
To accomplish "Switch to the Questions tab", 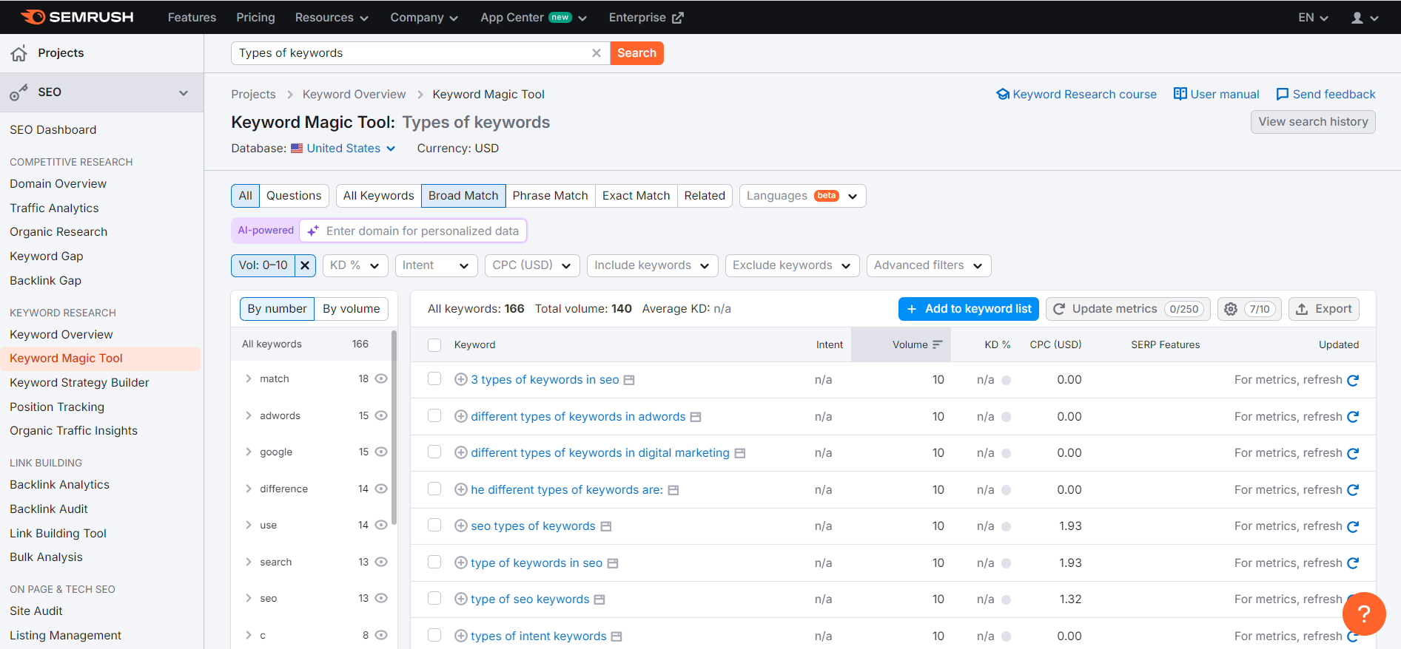I will [x=294, y=196].
